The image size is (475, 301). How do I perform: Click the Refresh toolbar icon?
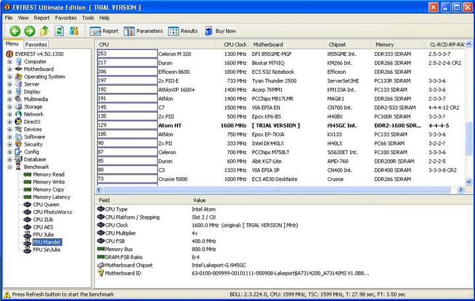tap(59, 30)
